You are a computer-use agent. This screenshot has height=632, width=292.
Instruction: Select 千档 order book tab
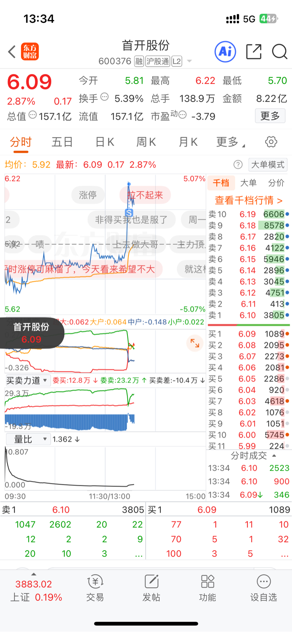(x=221, y=183)
